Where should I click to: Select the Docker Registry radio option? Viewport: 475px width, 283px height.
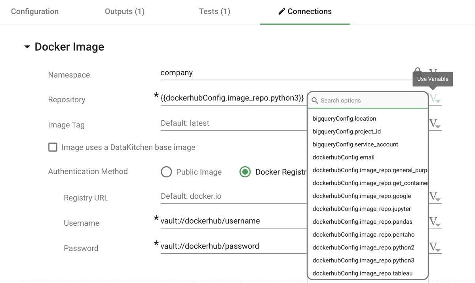pyautogui.click(x=245, y=172)
